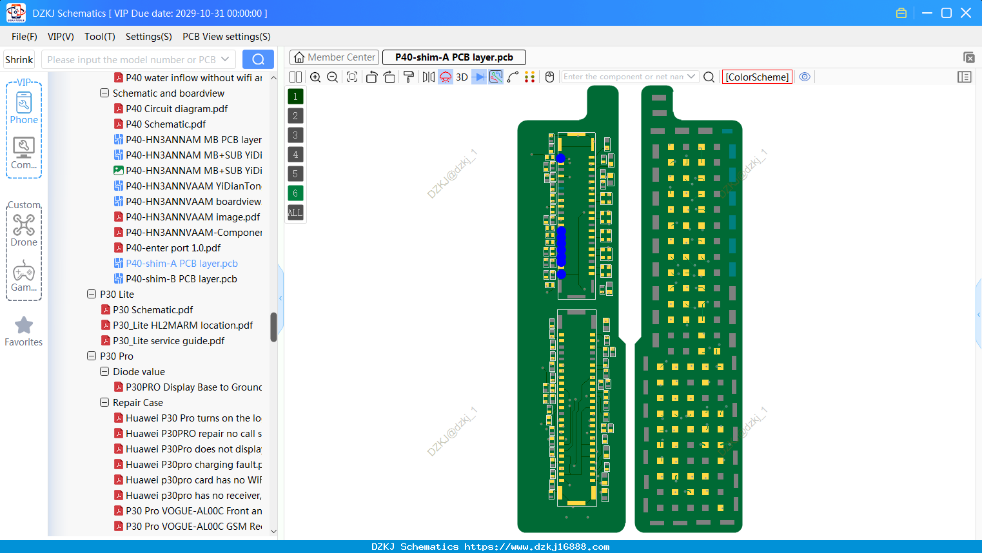The image size is (982, 553).
Task: Open the Favorites star
Action: click(x=24, y=331)
